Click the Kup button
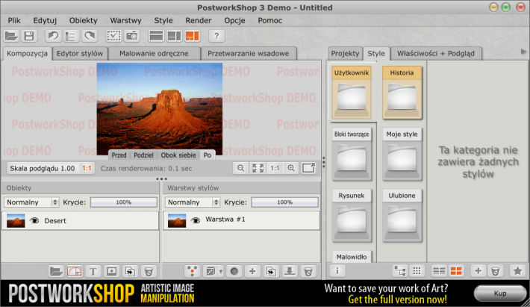 coord(500,293)
